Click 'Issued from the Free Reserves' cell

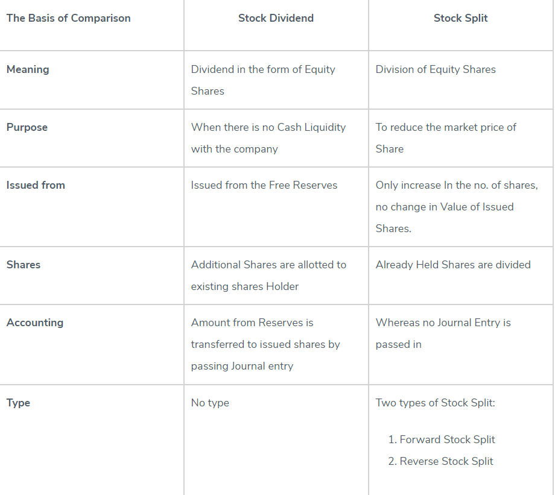(264, 185)
